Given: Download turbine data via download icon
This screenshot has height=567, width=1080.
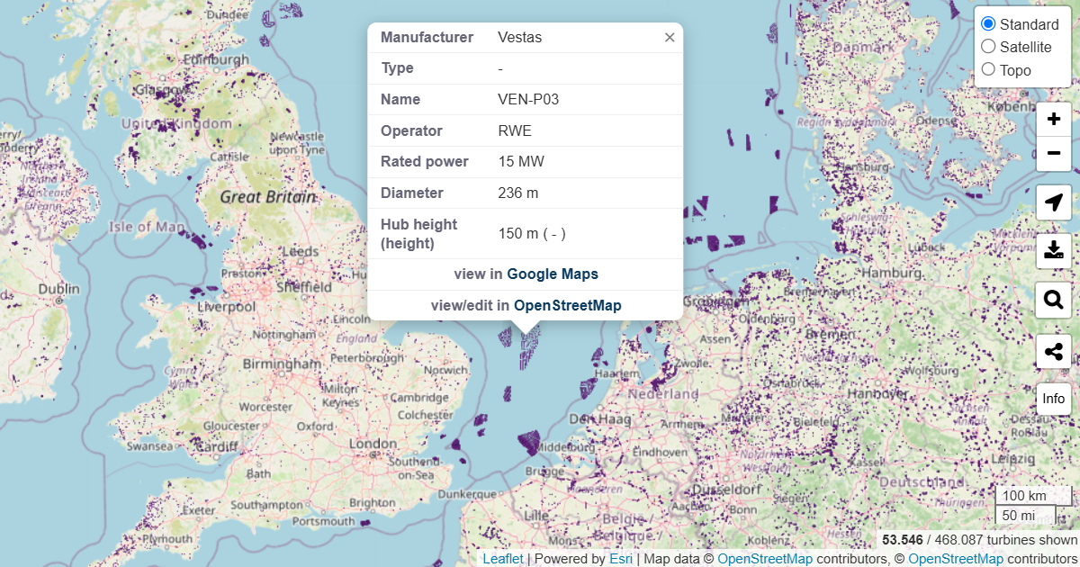Looking at the screenshot, I should click(x=1054, y=251).
